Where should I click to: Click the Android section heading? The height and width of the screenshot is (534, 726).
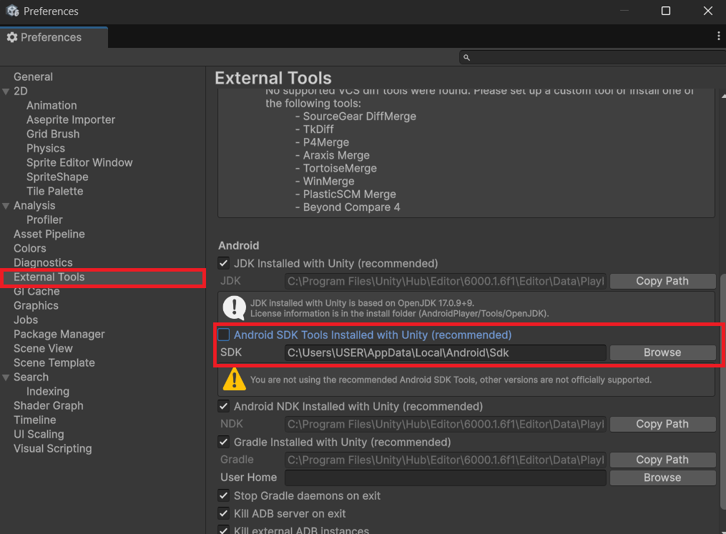pyautogui.click(x=238, y=246)
